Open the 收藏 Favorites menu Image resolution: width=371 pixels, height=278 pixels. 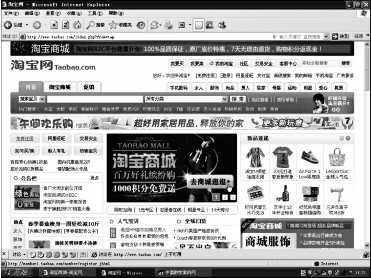[74, 13]
